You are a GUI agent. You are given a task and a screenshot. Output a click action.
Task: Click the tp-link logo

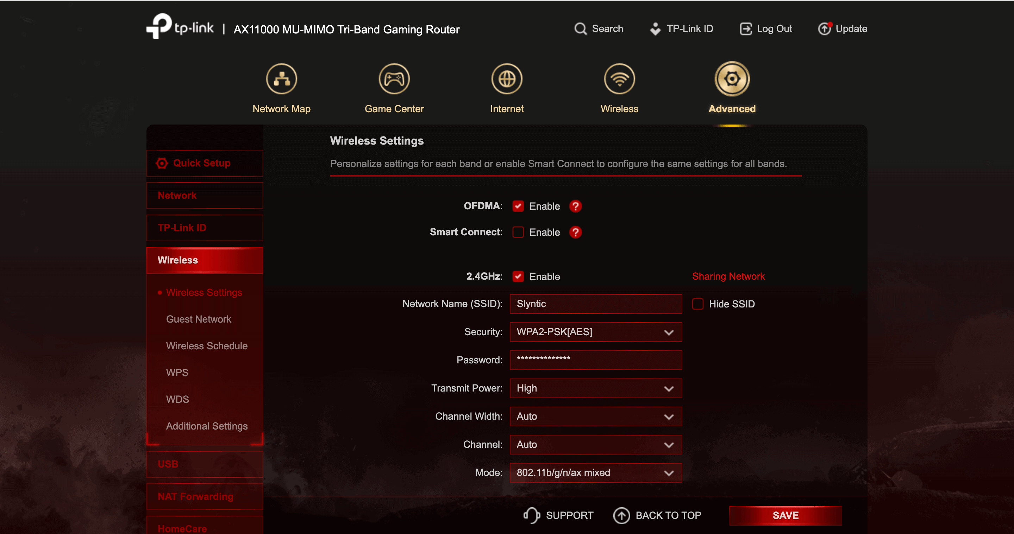tap(180, 26)
